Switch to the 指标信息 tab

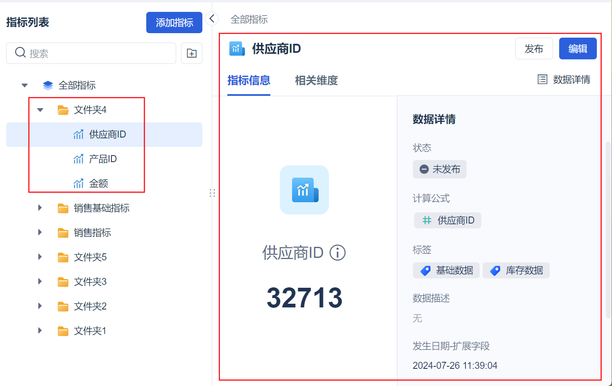point(249,80)
